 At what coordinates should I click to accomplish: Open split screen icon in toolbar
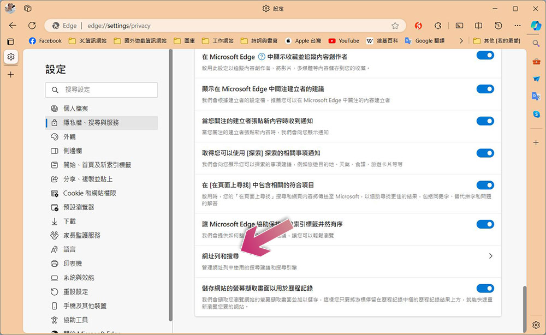pos(478,26)
